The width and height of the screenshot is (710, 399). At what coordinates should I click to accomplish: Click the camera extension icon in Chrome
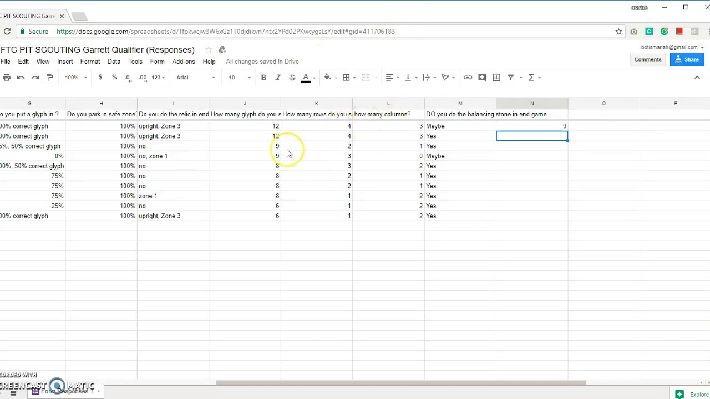(634, 32)
